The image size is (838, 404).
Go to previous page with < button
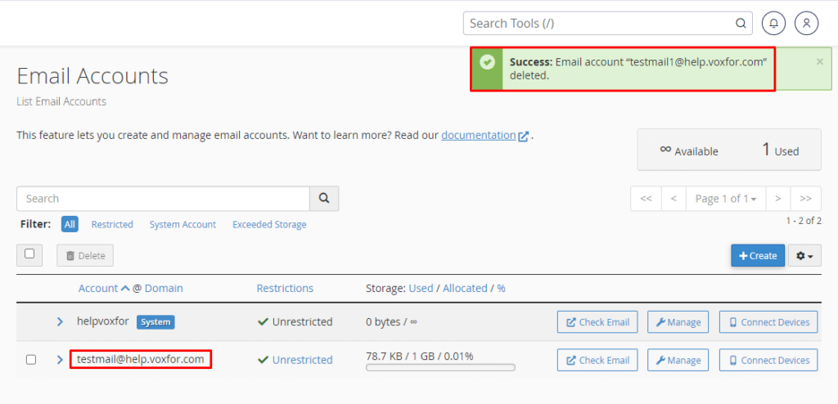[x=674, y=198]
